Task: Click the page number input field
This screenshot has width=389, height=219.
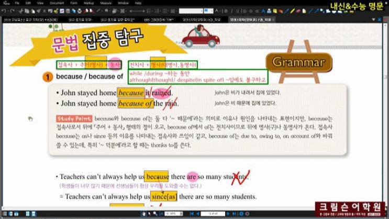Action: pyautogui.click(x=213, y=214)
